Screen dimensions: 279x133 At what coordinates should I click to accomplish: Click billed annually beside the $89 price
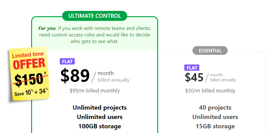[x=114, y=80]
